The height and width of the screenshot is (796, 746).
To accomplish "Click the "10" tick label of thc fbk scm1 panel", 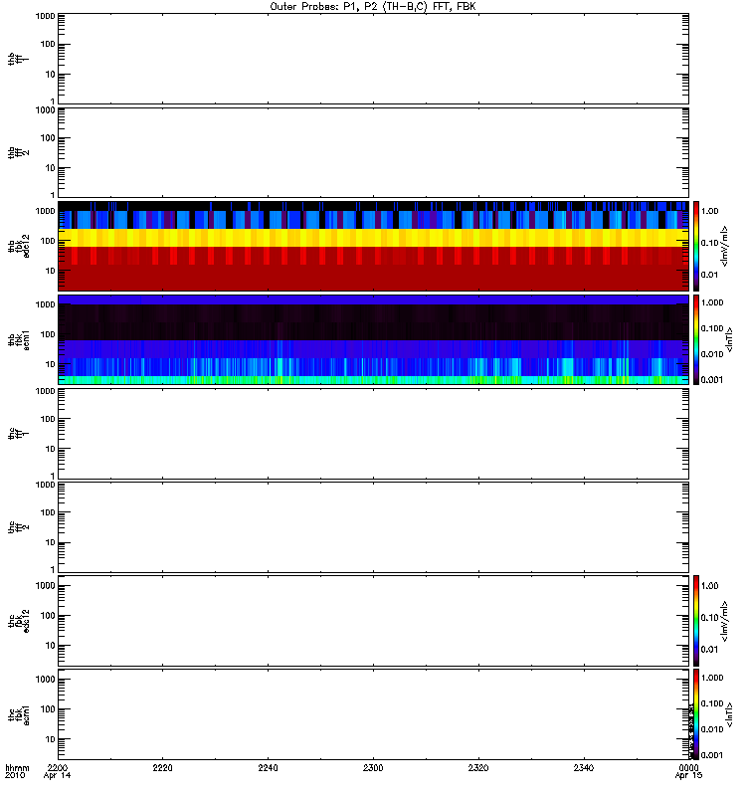I will pos(51,739).
